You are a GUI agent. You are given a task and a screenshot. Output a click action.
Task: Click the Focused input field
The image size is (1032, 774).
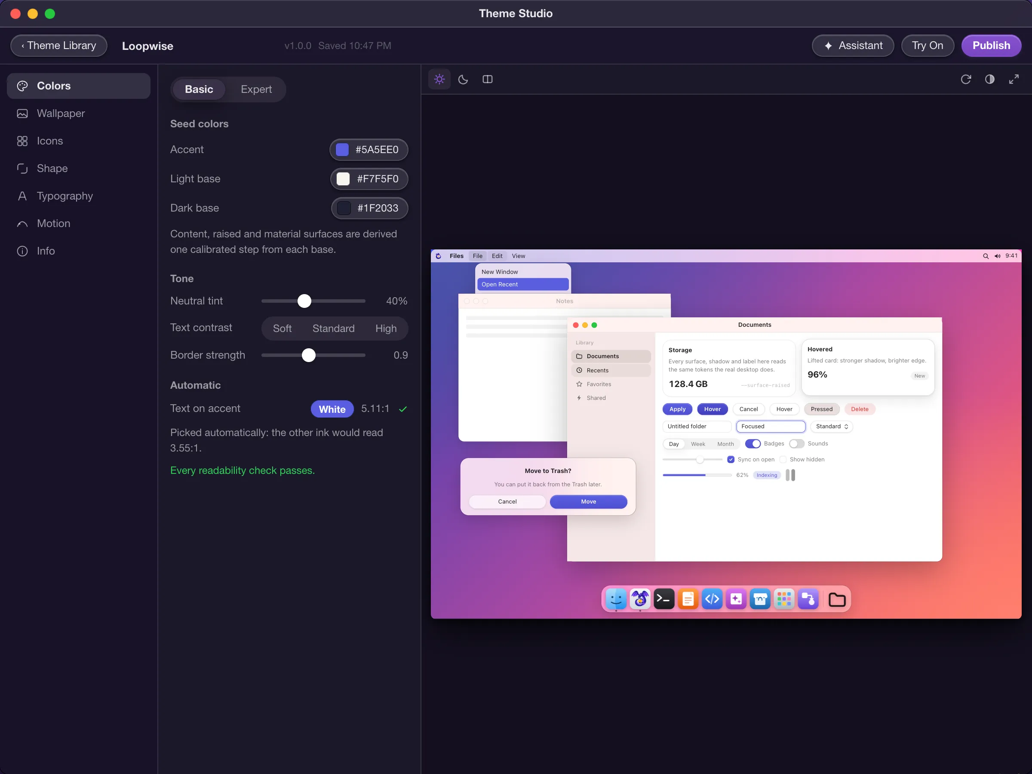[x=771, y=427]
